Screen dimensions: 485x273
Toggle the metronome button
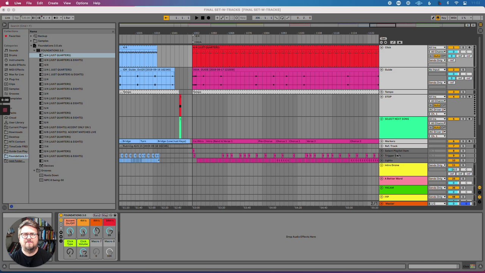click(x=57, y=18)
